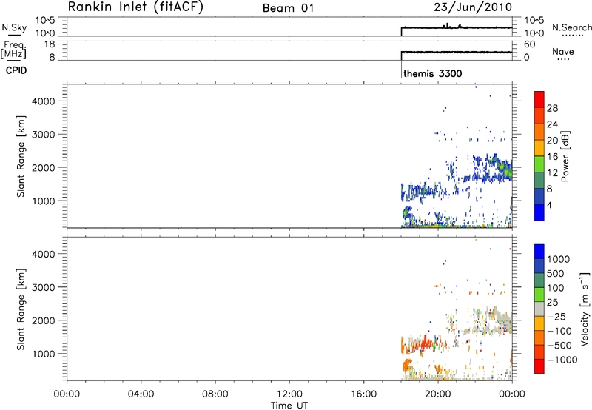Click the red swatch in Power colorbar
Viewport: 592px width, 410px height.
[539, 99]
